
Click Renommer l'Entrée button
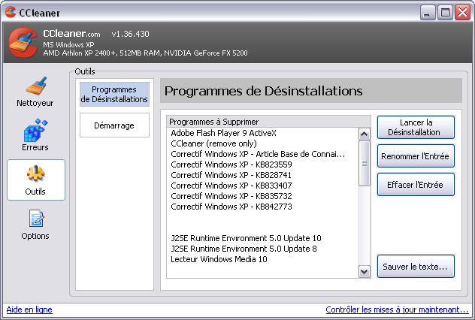(x=416, y=156)
